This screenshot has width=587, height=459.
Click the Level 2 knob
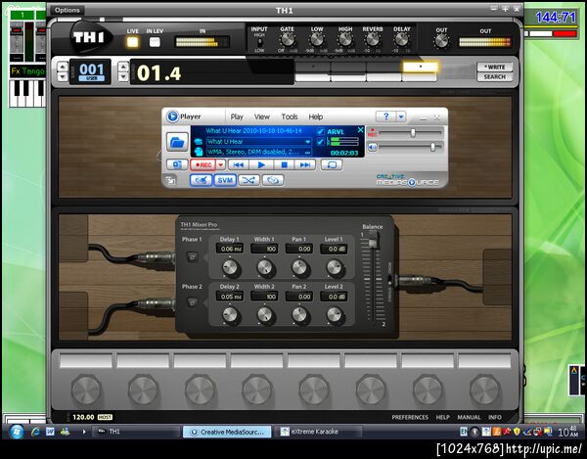click(334, 315)
